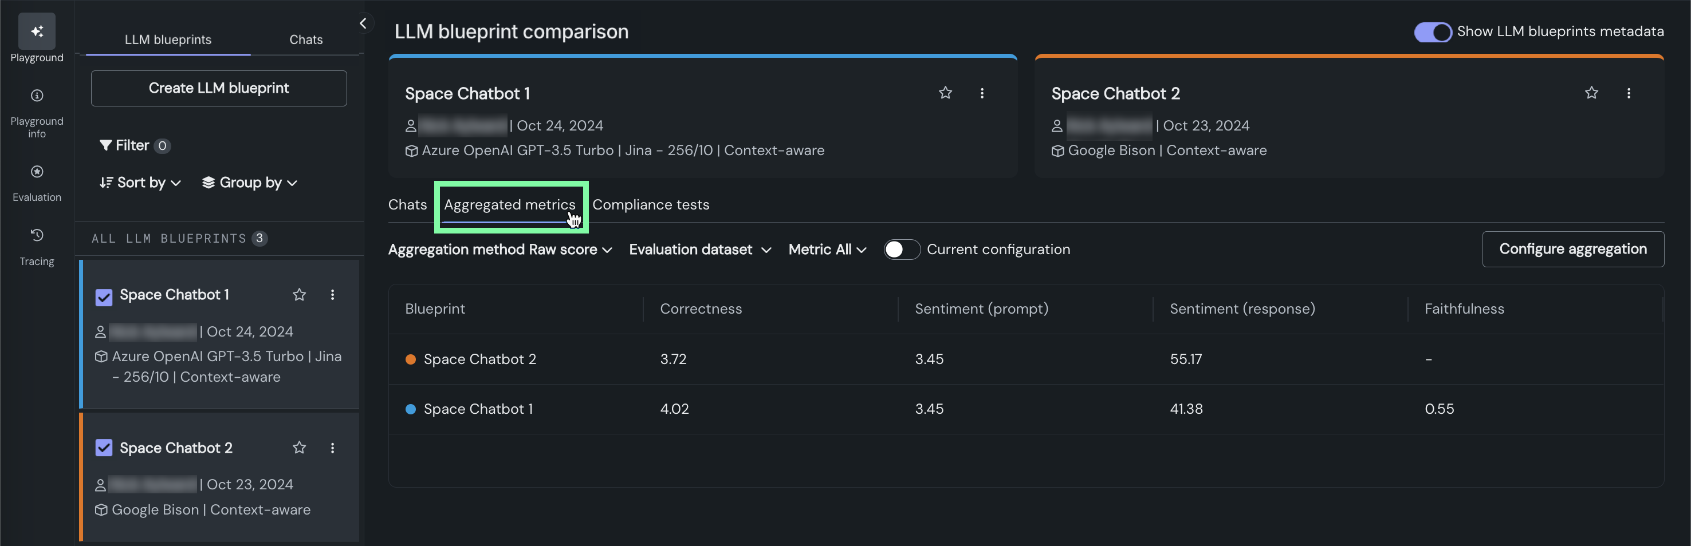1691x546 pixels.
Task: Open kebab menu on Space Chatbot 2 header card
Action: tap(1628, 93)
